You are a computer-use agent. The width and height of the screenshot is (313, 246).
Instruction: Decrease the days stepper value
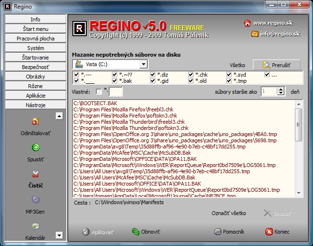pyautogui.click(x=281, y=93)
